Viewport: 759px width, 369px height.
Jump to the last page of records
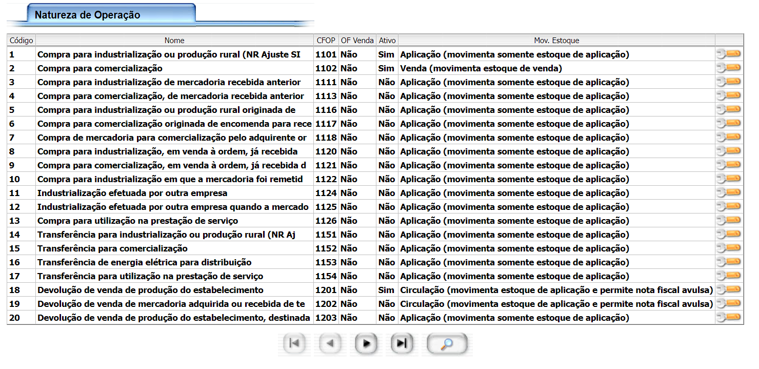402,344
